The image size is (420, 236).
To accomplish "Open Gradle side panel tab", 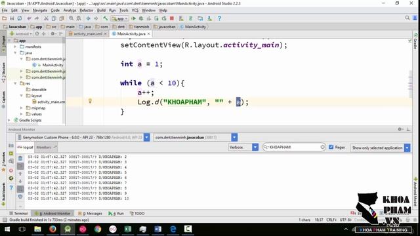I will (415, 41).
